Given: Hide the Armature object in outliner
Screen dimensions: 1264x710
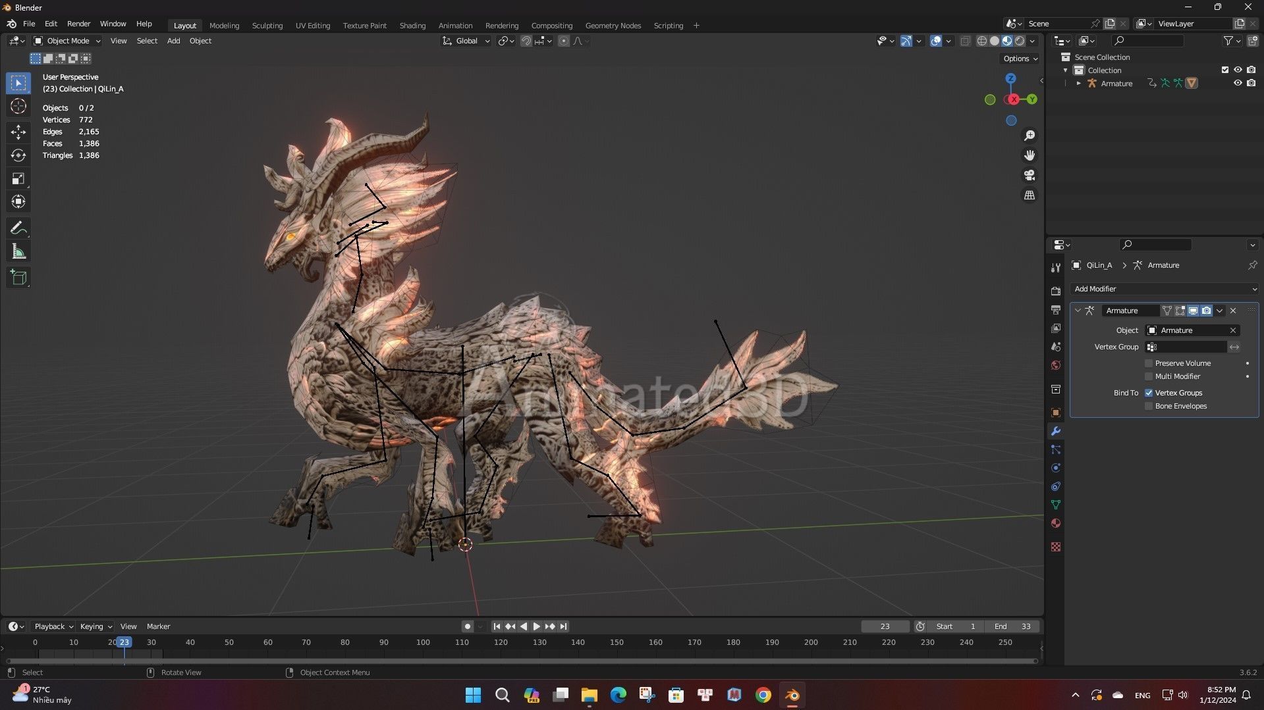Looking at the screenshot, I should (1238, 83).
